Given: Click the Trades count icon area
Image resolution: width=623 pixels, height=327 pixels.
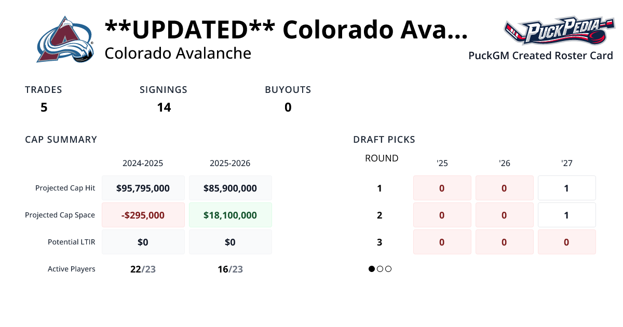Looking at the screenshot, I should (44, 99).
